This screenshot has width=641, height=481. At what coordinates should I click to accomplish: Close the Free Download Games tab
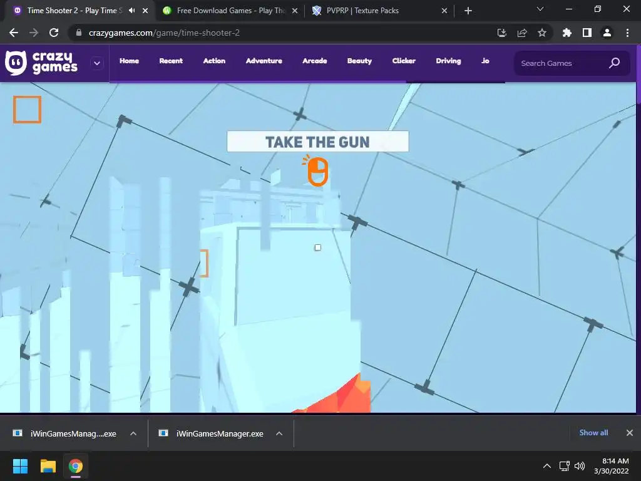coord(295,11)
